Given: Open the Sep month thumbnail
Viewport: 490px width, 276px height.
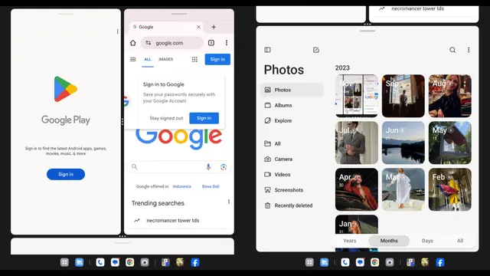Looking at the screenshot, I should click(403, 96).
